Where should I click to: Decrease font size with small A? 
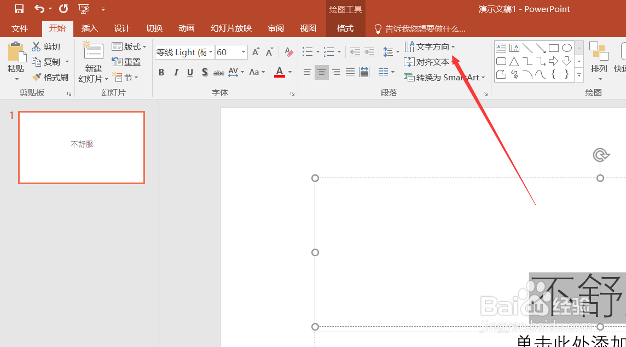[269, 52]
